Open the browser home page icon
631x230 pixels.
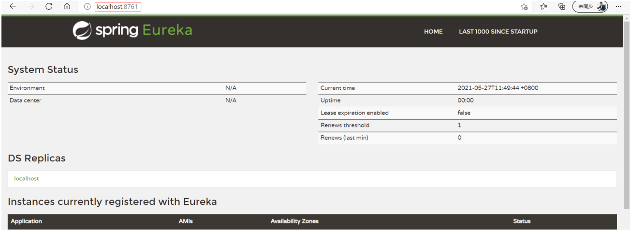[67, 7]
